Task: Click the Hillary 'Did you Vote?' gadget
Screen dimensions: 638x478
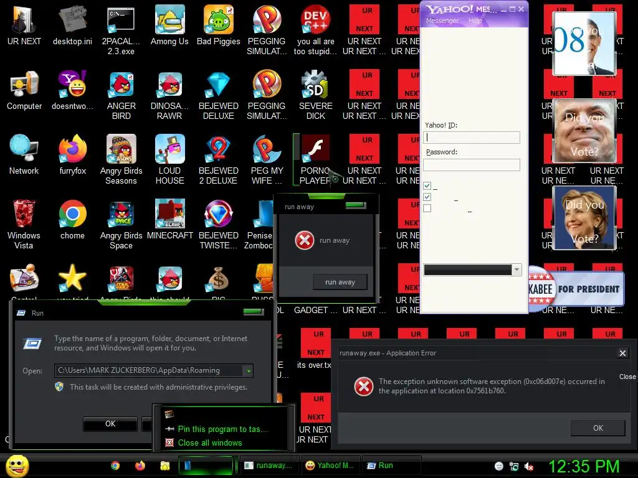Action: tap(584, 217)
